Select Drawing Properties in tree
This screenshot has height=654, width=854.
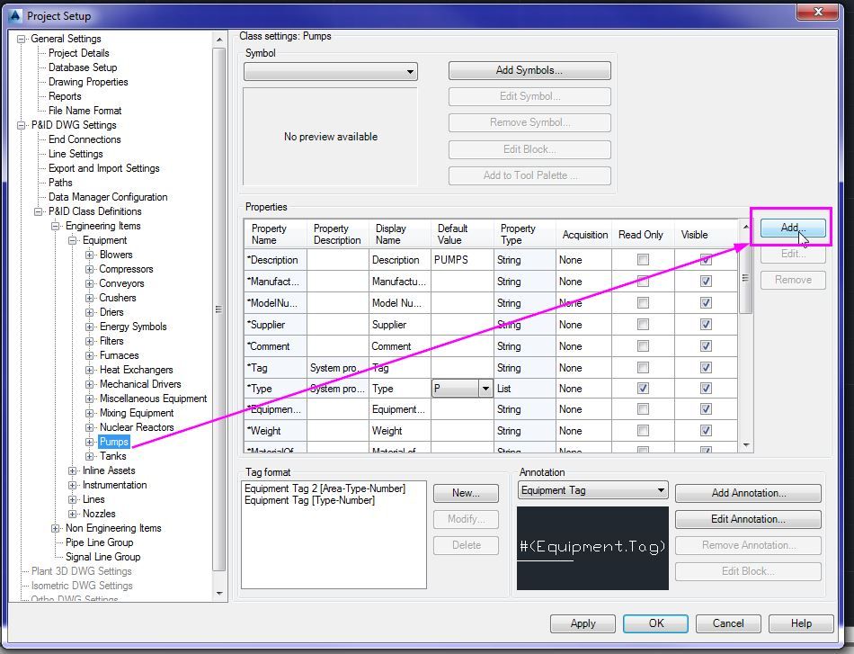[x=88, y=82]
